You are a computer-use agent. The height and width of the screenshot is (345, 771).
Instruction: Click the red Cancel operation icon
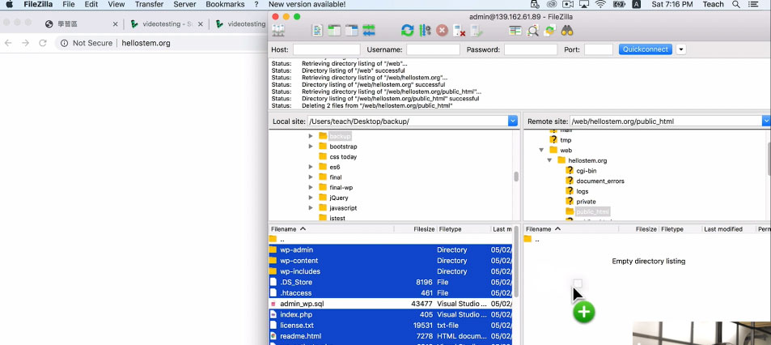(x=442, y=31)
